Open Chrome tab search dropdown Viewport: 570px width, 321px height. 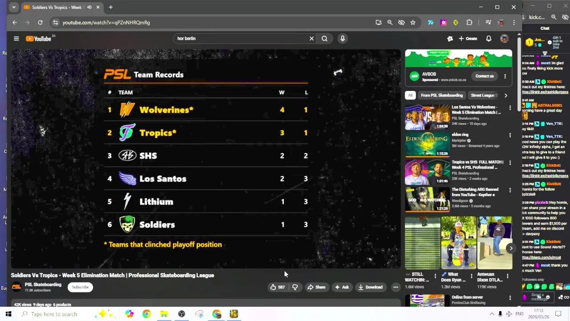tap(14, 7)
